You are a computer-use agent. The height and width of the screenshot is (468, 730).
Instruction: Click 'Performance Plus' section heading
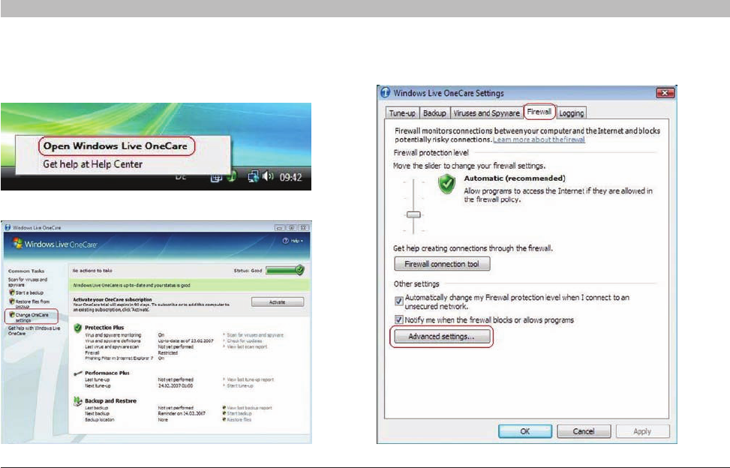coord(107,373)
